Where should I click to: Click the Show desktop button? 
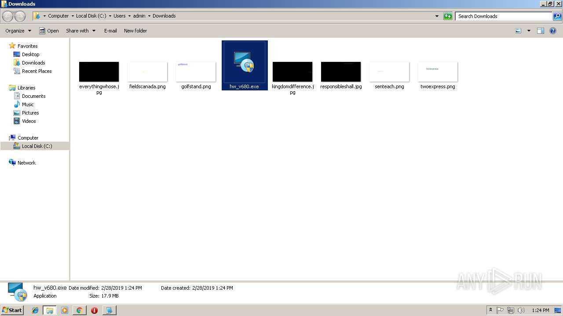tap(558, 310)
